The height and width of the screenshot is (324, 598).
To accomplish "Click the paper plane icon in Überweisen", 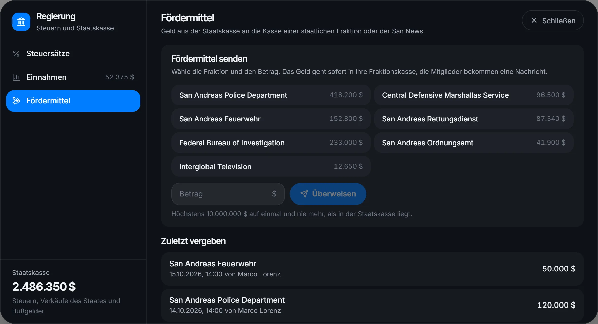I will (x=304, y=194).
